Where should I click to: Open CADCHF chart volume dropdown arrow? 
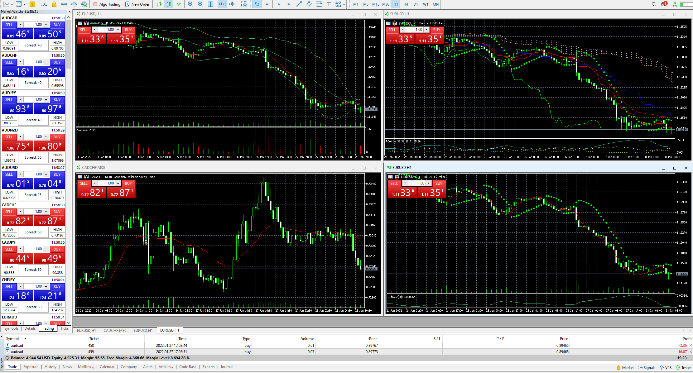pos(94,183)
